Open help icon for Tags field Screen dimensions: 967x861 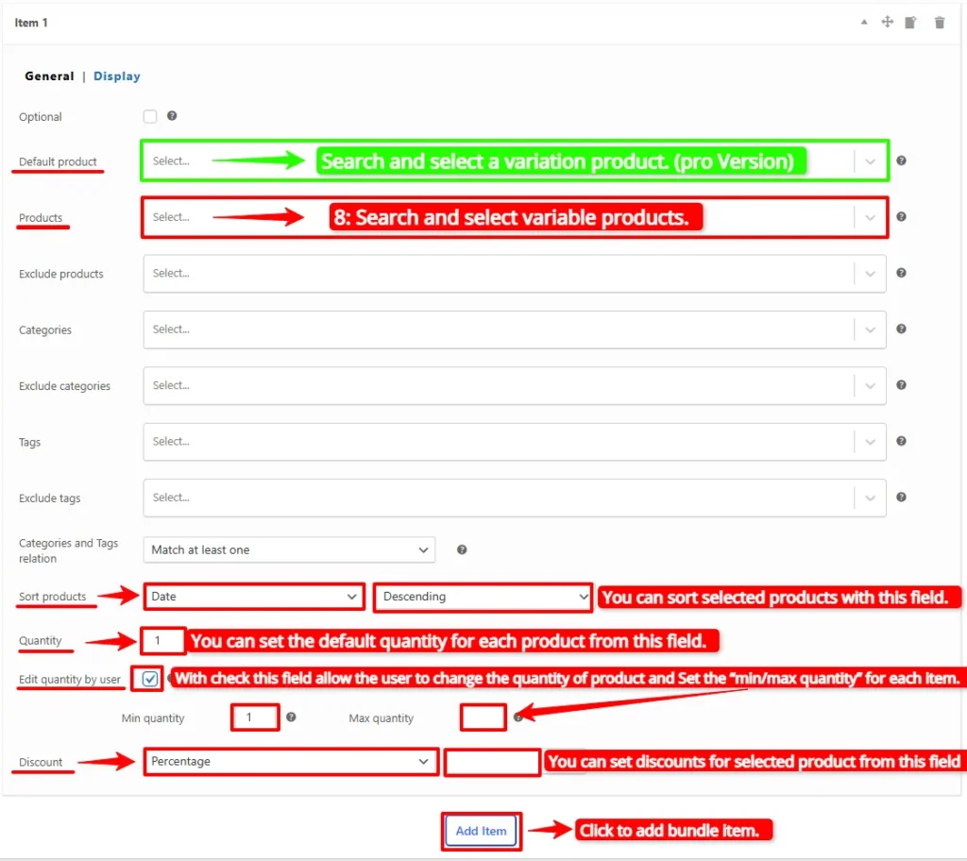tap(901, 441)
